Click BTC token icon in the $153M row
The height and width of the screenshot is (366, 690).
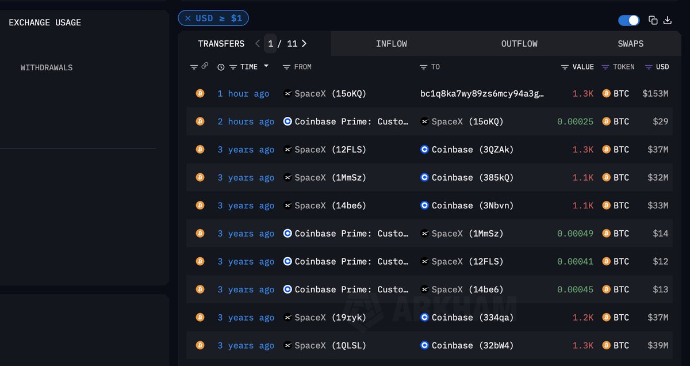[x=606, y=93]
